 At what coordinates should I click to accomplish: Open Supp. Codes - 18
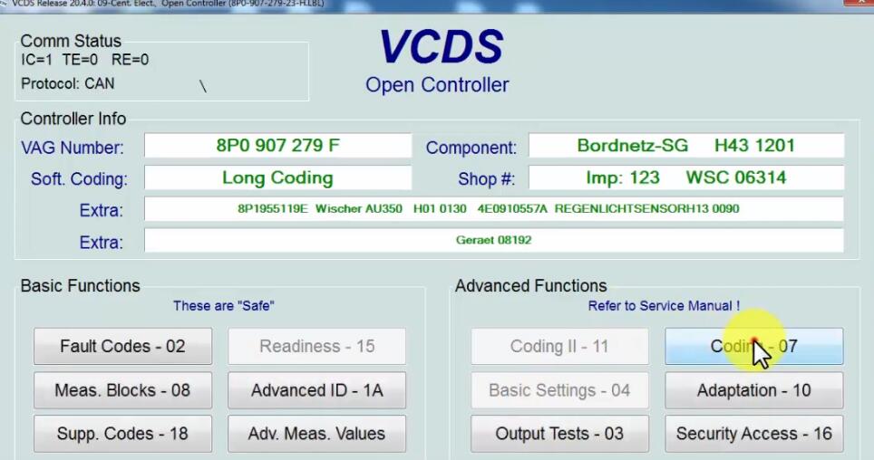[x=122, y=434]
